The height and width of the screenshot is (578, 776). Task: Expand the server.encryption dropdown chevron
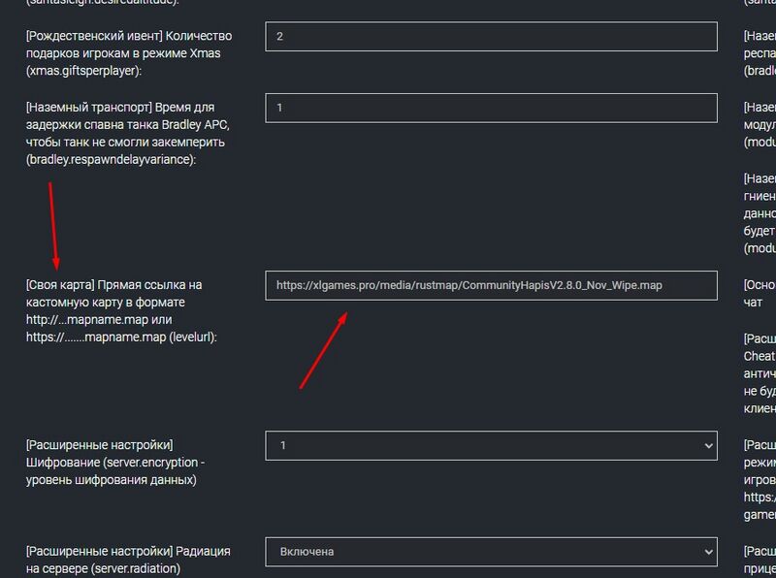(704, 445)
